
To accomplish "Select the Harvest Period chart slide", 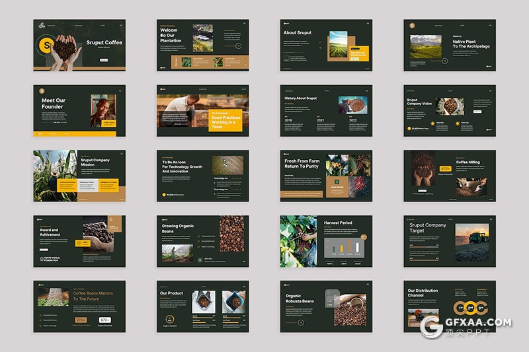I will tap(326, 240).
